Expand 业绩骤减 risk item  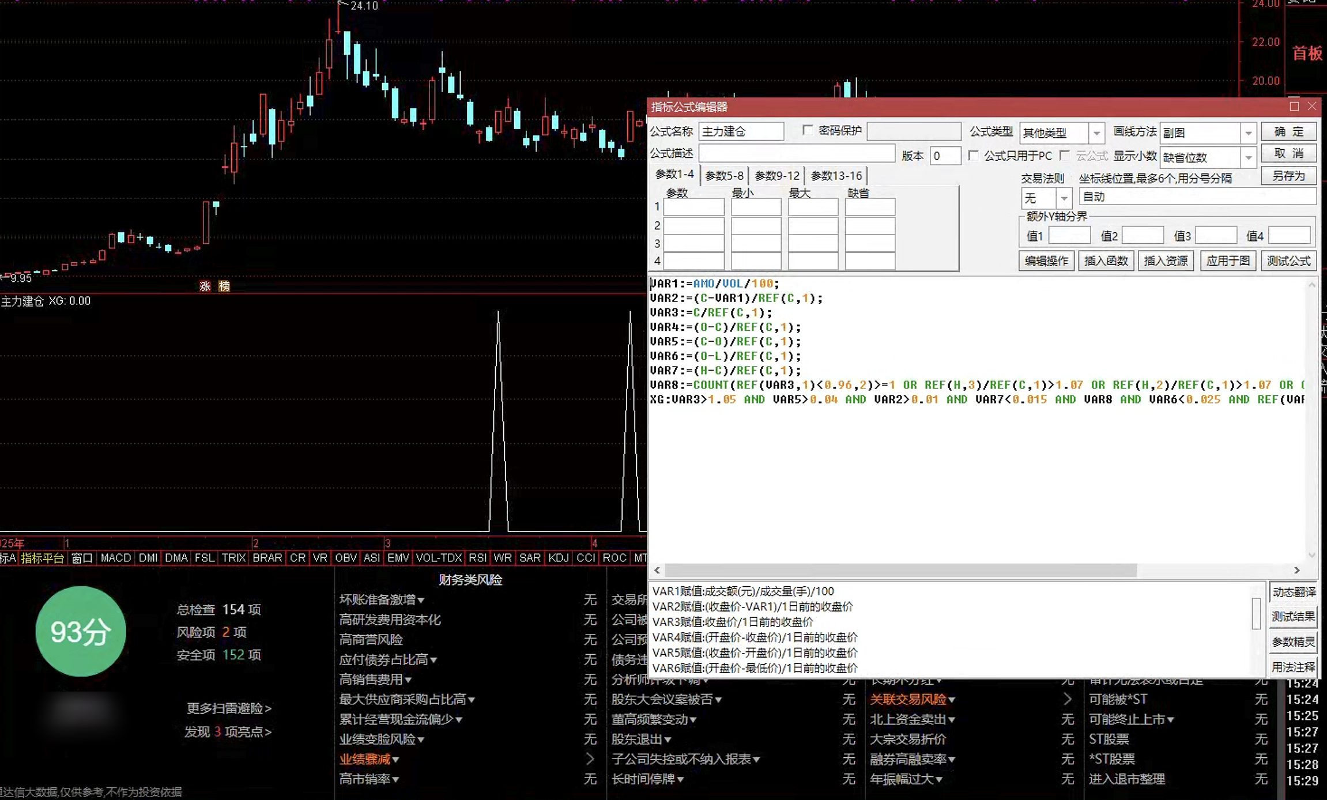pos(370,760)
